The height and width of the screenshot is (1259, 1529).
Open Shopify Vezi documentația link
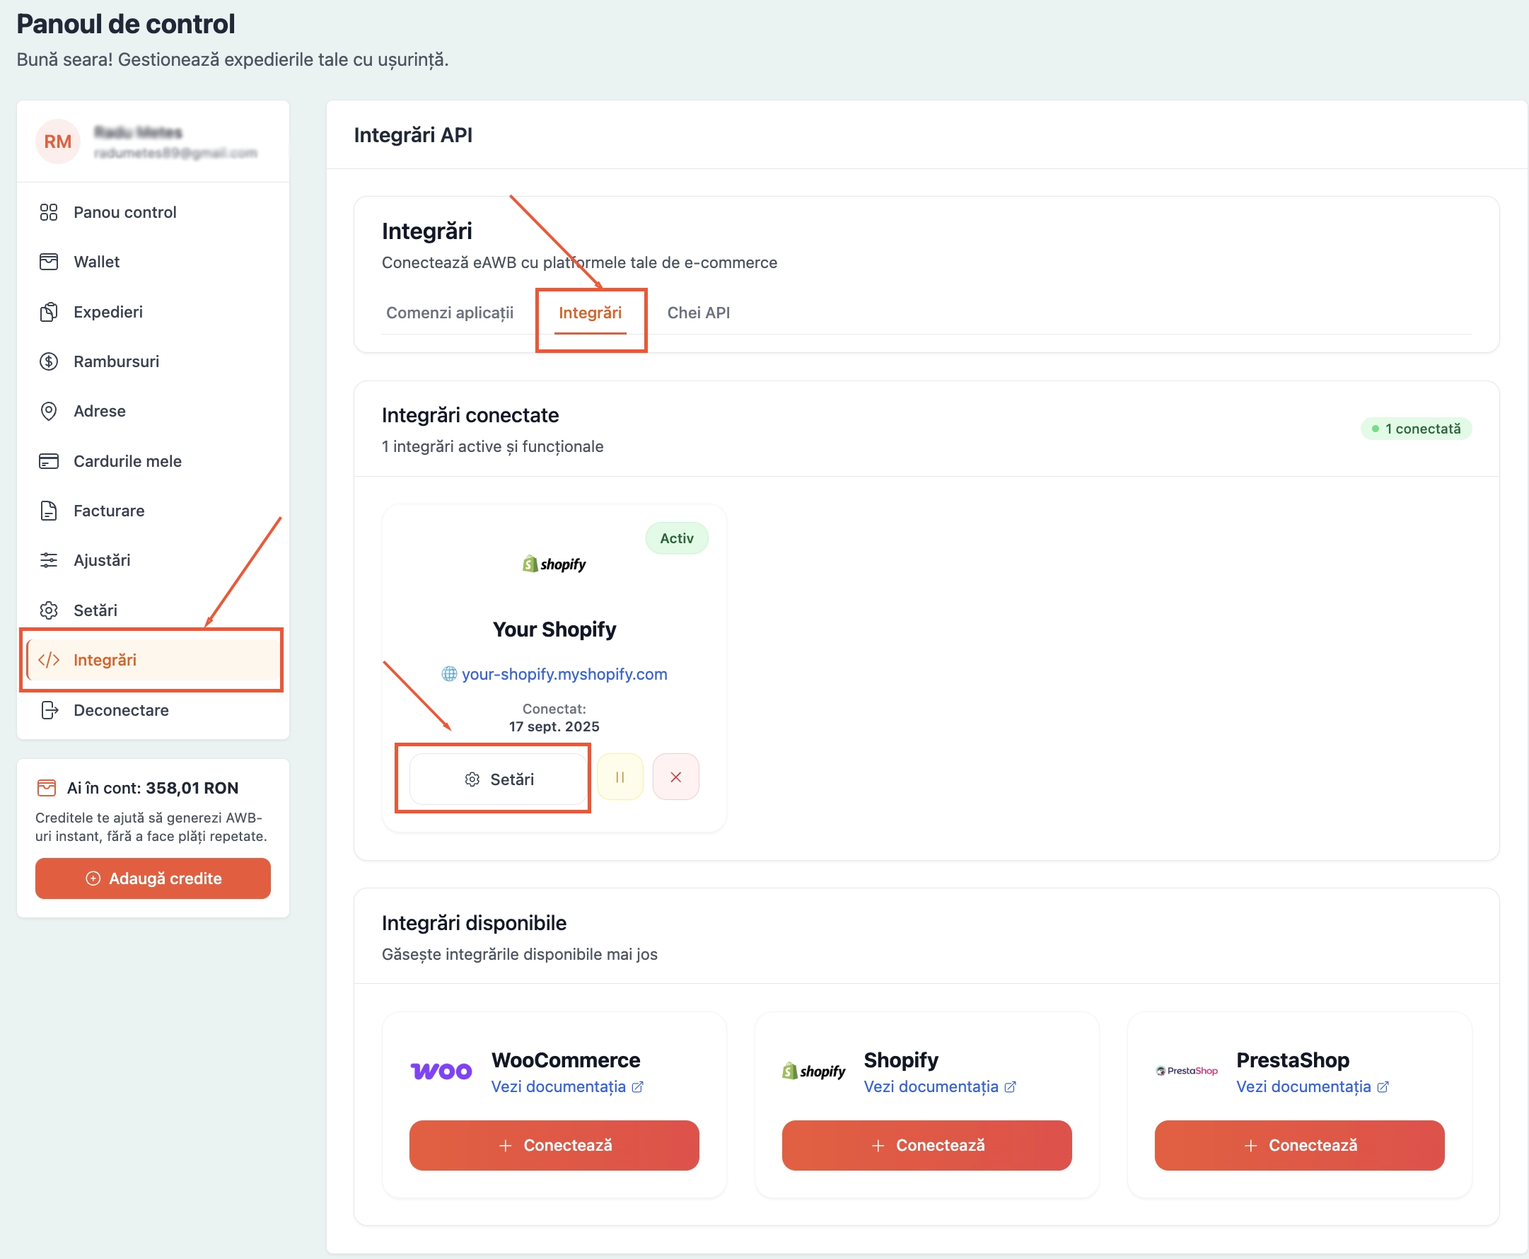tap(940, 1086)
